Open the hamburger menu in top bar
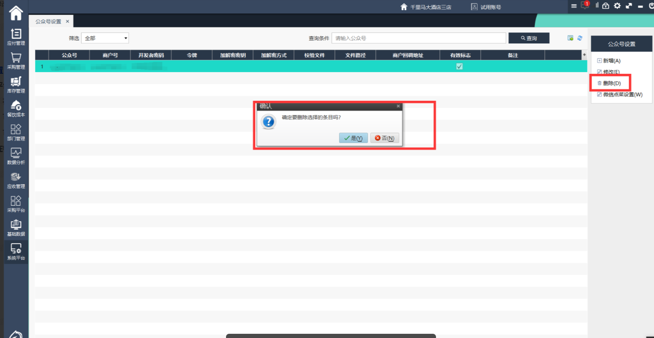Viewport: 654px width, 338px height. pos(574,6)
